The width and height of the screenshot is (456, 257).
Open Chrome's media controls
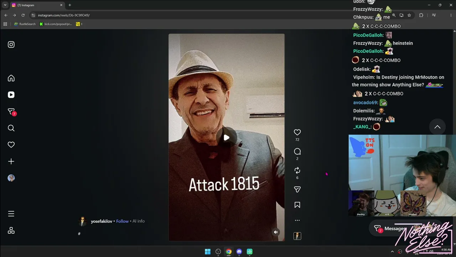point(434,15)
